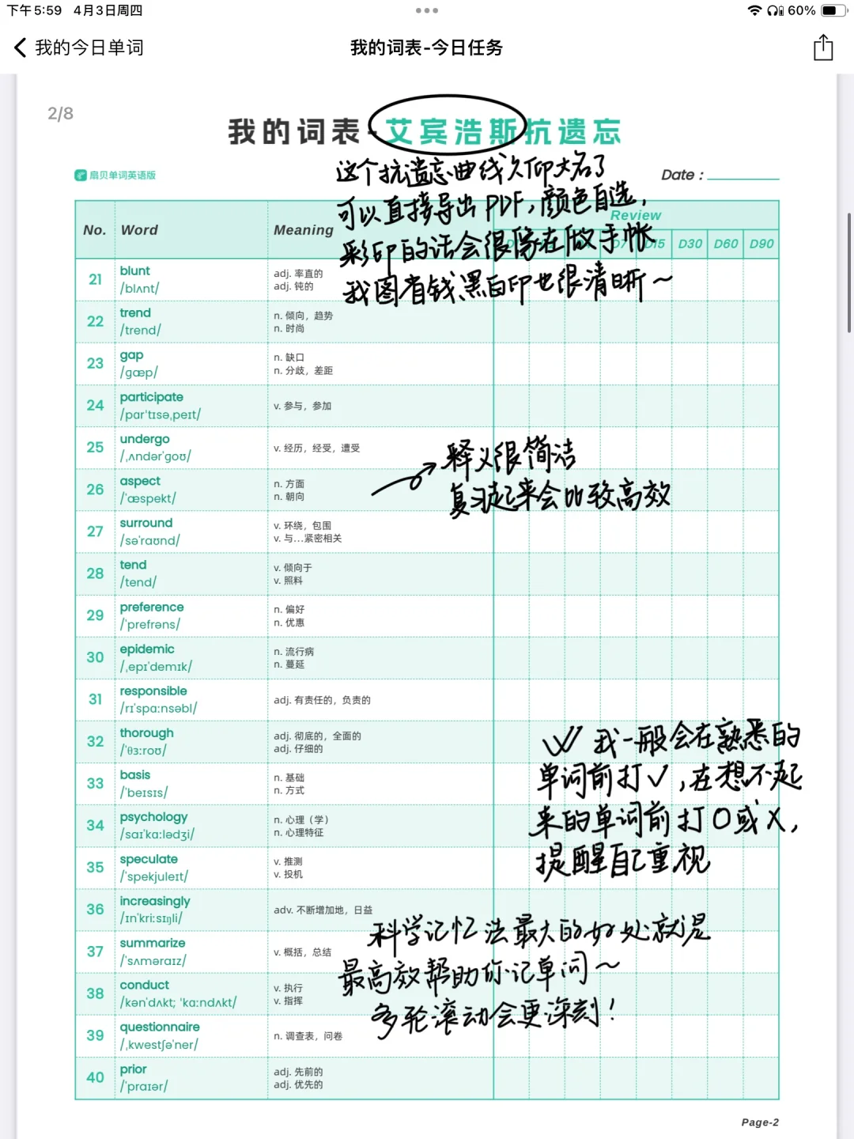Image resolution: width=854 pixels, height=1139 pixels.
Task: Tap the word psychology in row 34
Action: (154, 817)
